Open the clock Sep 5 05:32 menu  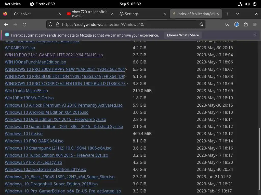[x=130, y=4]
